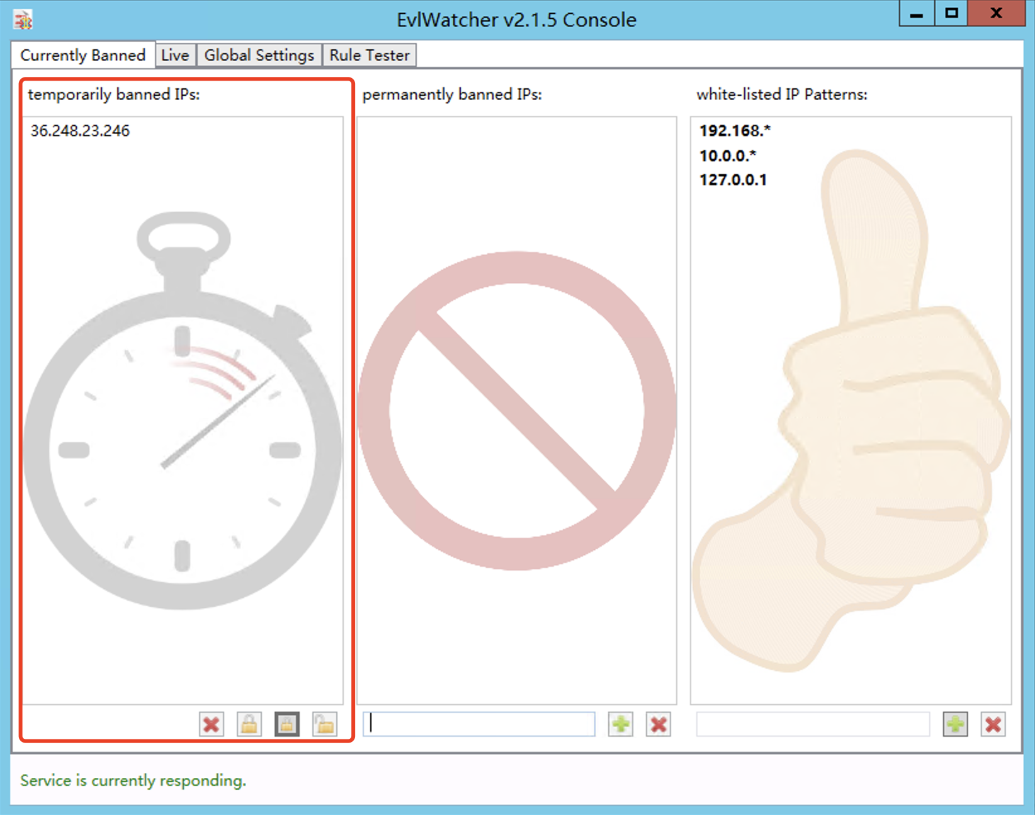
Task: Select the 127.0.0.1 whitelist entry
Action: pos(733,180)
